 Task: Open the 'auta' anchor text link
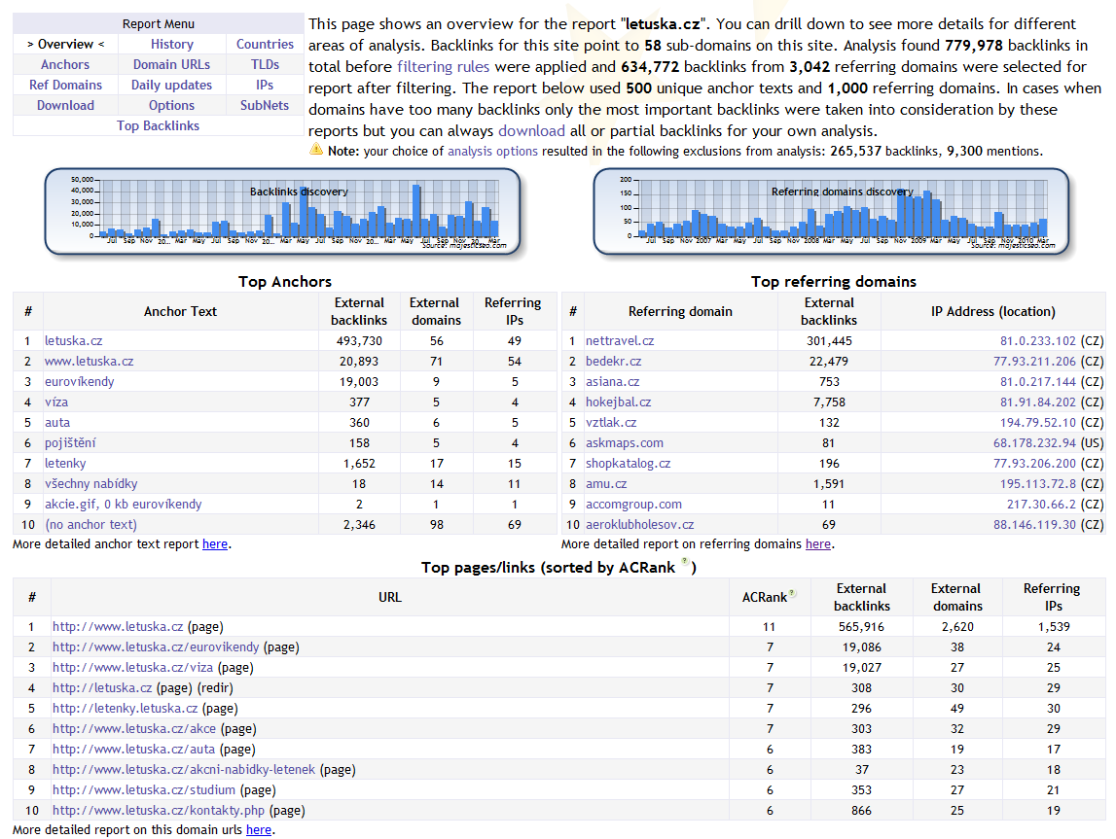pyautogui.click(x=57, y=423)
